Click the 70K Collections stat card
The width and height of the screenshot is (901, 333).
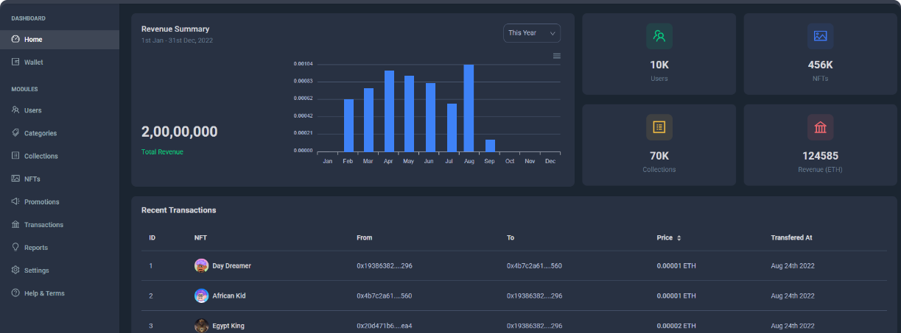click(x=659, y=145)
